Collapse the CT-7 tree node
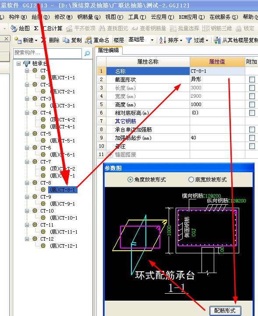The width and height of the screenshot is (258, 316). pyautogui.click(x=27, y=162)
